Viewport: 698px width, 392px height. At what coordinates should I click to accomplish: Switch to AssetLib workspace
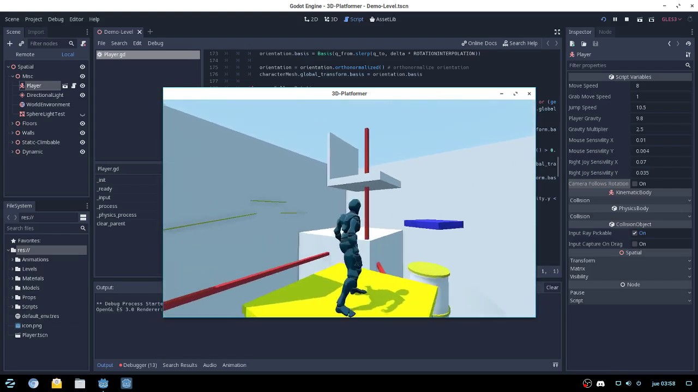click(383, 19)
